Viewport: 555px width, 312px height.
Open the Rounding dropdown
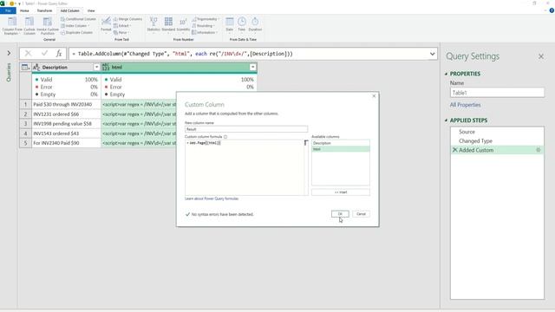[x=203, y=26]
